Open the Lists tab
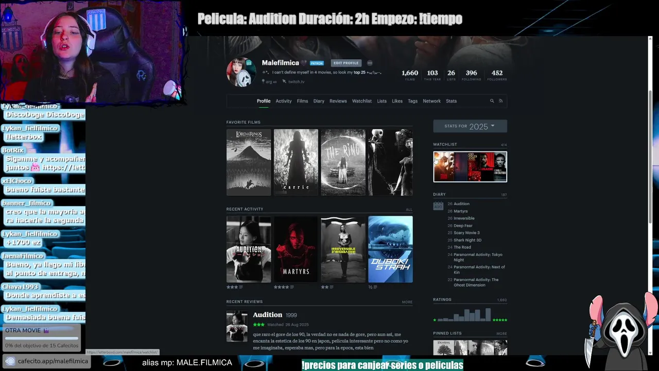This screenshot has width=659, height=371. click(381, 101)
